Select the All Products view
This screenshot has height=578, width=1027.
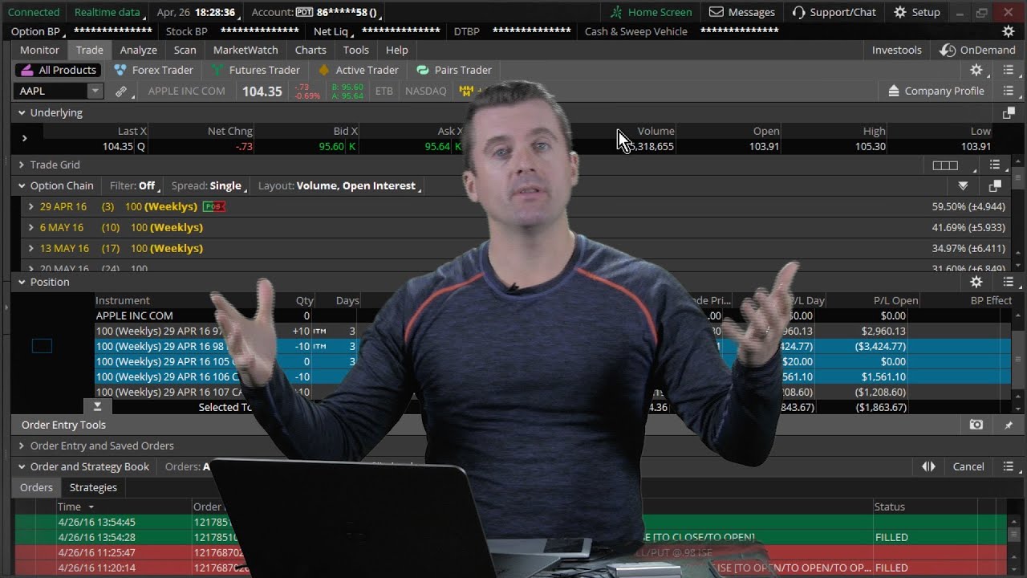[58, 70]
